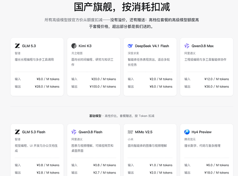Click Kimi K3 output price ¥100.0 / M tokens

tap(103, 86)
